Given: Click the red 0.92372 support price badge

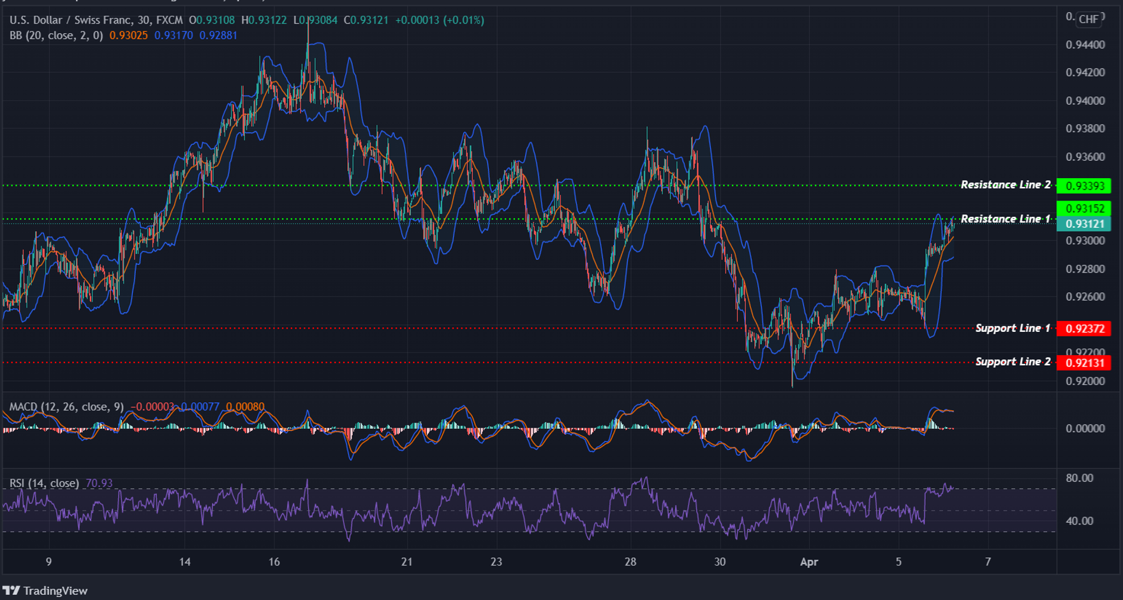Looking at the screenshot, I should (x=1087, y=328).
